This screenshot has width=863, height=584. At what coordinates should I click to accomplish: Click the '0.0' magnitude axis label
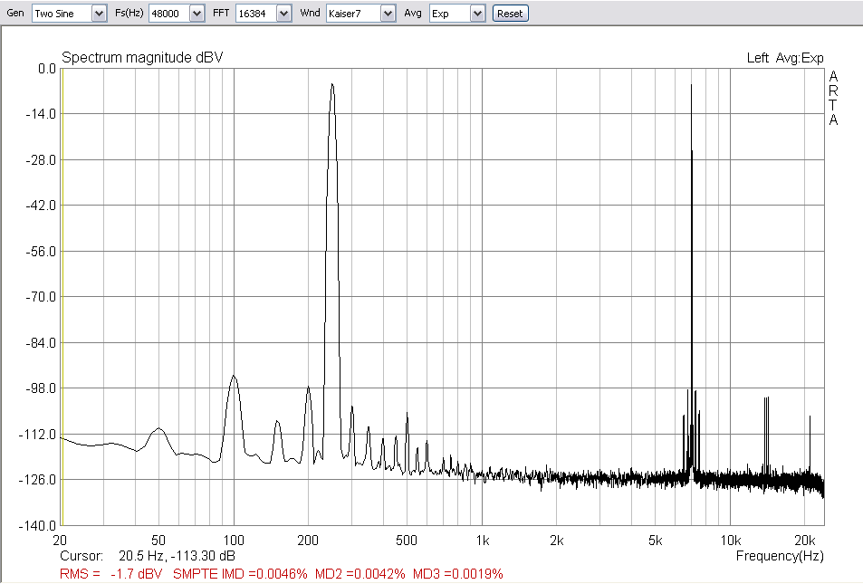47,69
